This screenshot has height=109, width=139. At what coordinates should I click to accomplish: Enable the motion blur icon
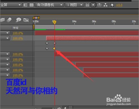(x=9, y=20)
